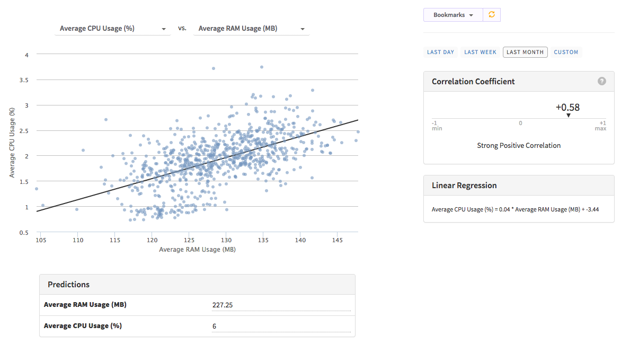Click the +0.58 correlation value
This screenshot has width=630, height=353.
click(567, 107)
